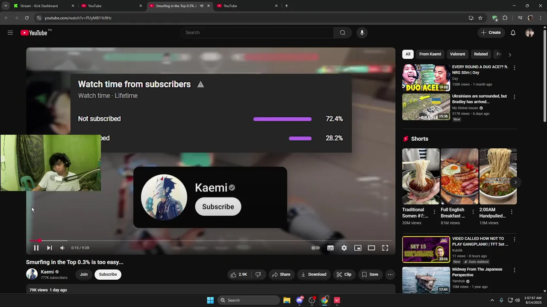This screenshot has height=307, width=547.
Task: Enable miniplayer mode
Action: [358, 248]
